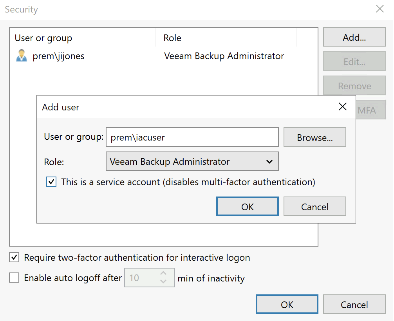Image resolution: width=394 pixels, height=321 pixels.
Task: Click the Edit button
Action: [x=354, y=61]
